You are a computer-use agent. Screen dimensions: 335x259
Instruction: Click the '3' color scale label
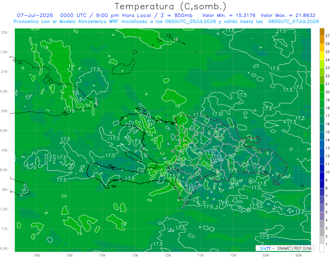327,228
